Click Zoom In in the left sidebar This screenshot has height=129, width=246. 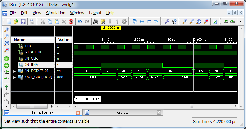point(6,29)
